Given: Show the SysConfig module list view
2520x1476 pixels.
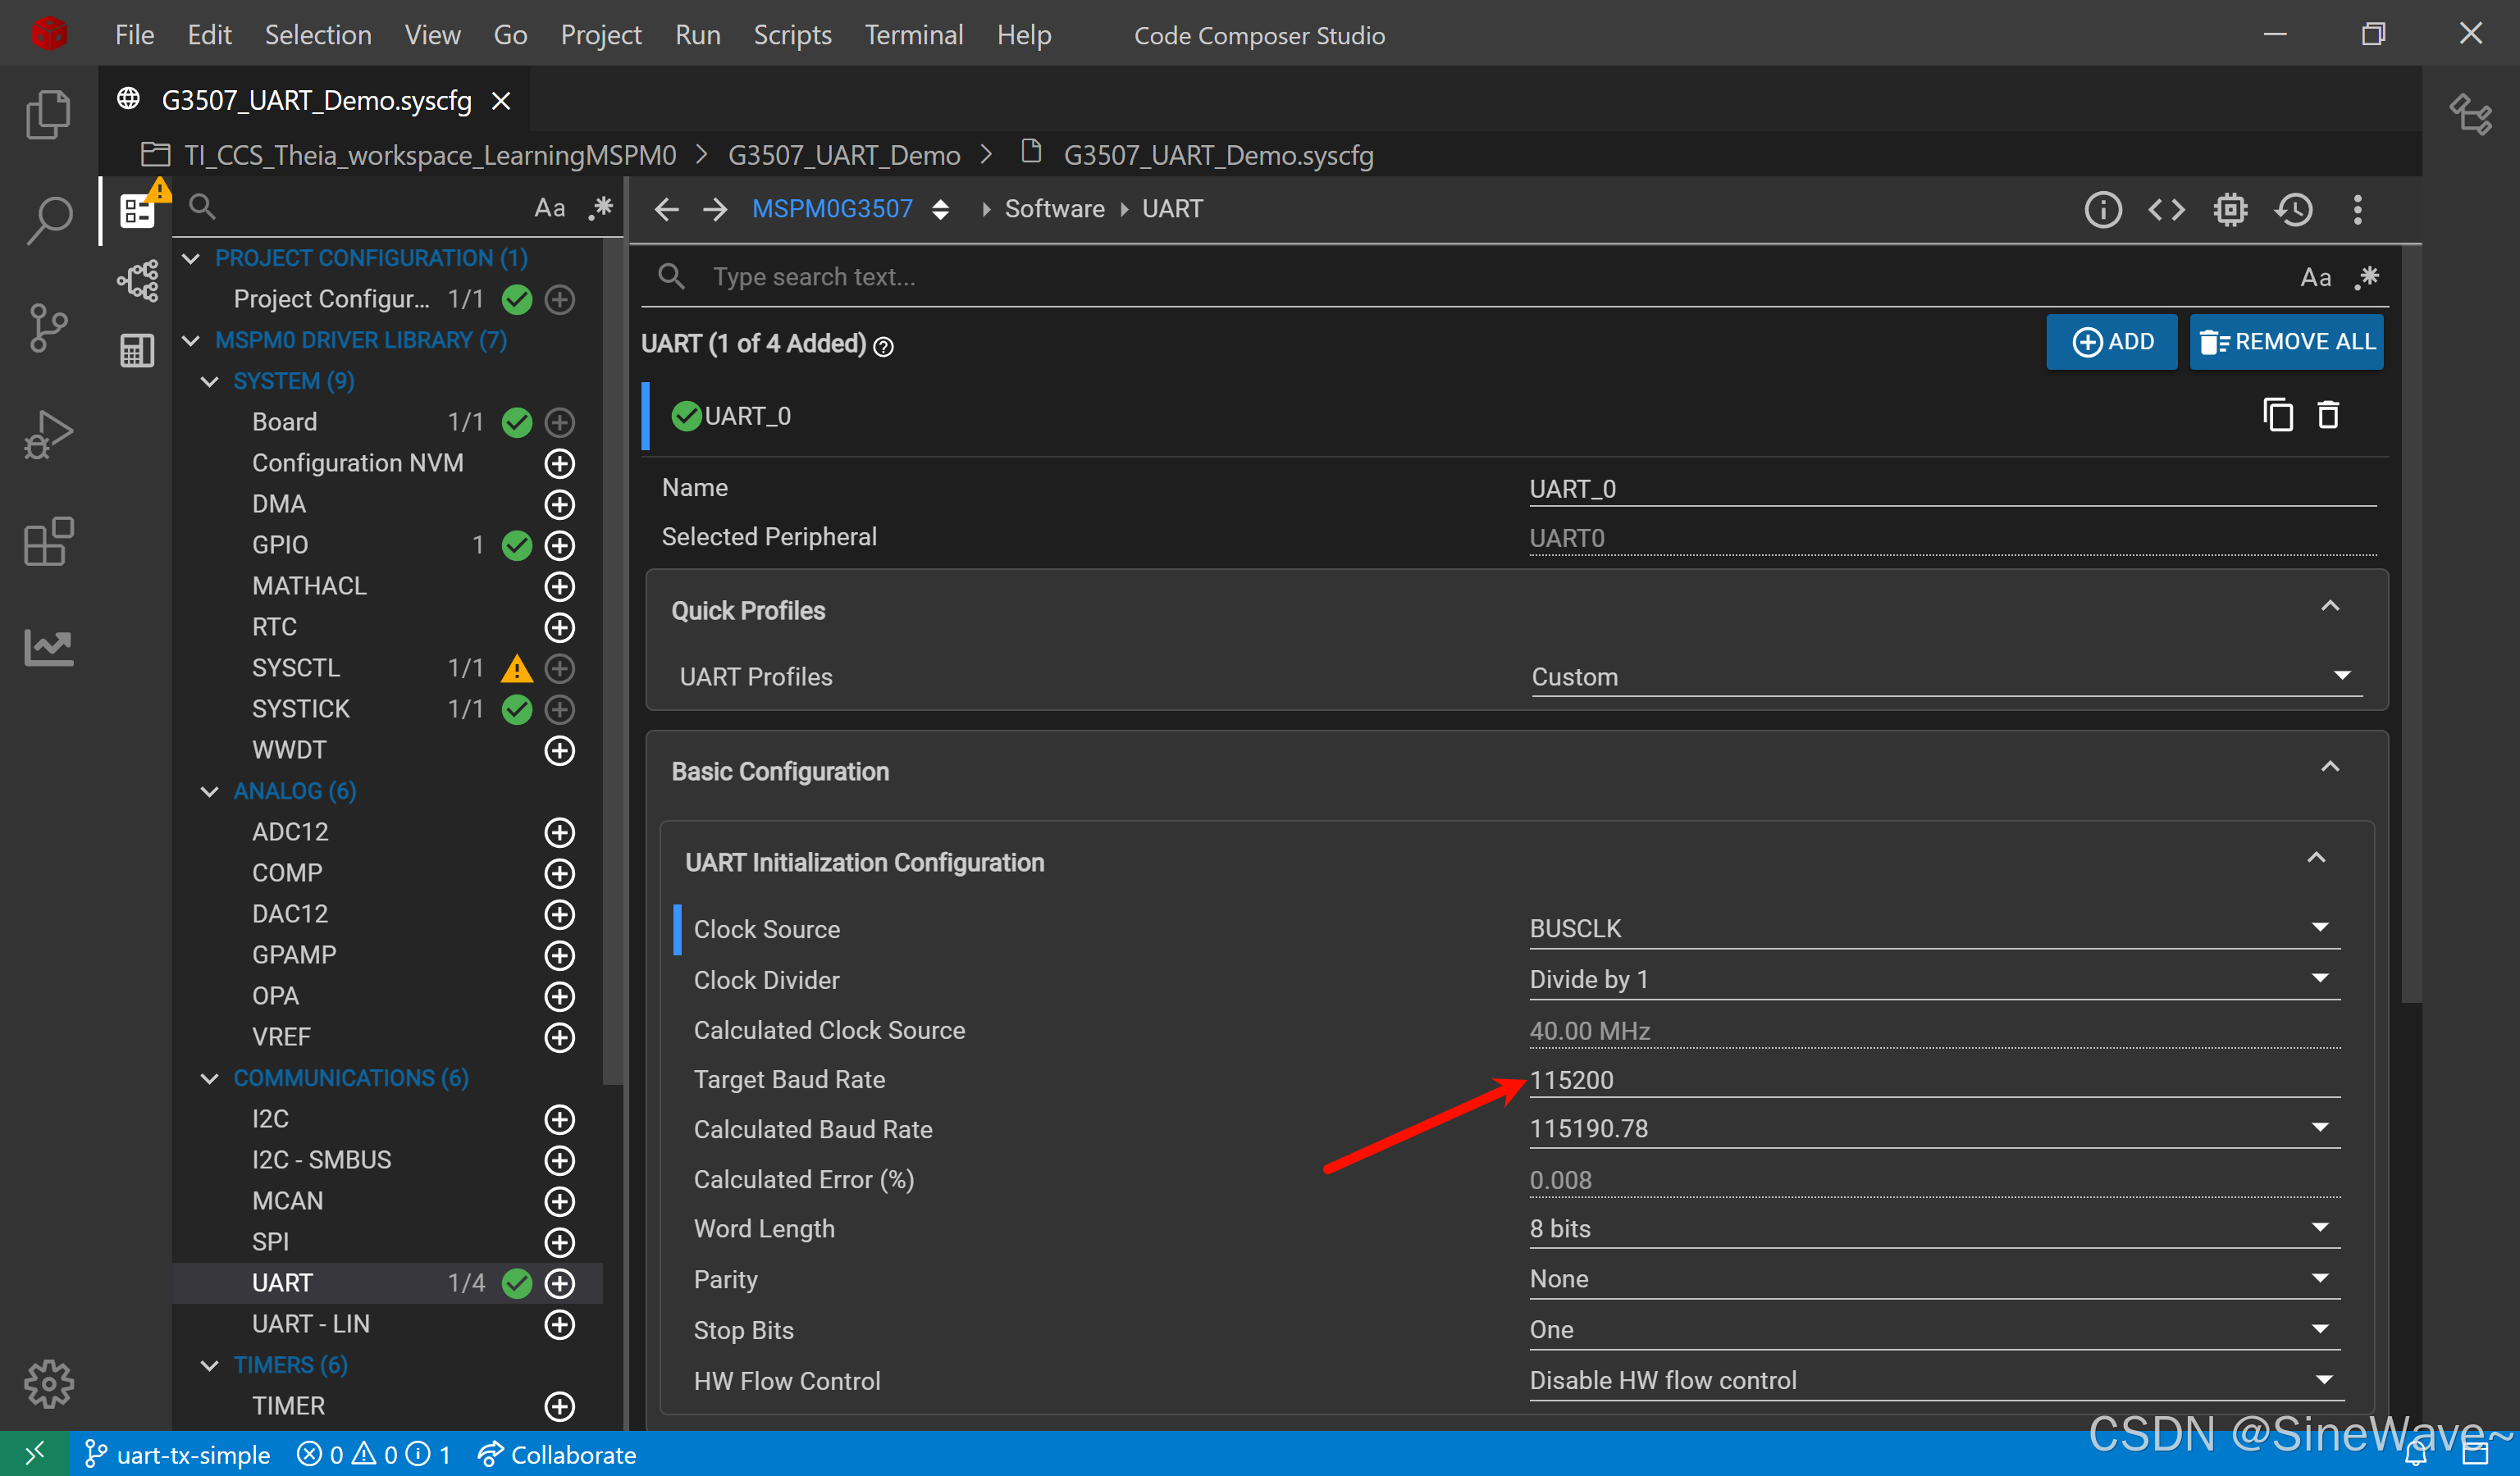Looking at the screenshot, I should tap(137, 211).
